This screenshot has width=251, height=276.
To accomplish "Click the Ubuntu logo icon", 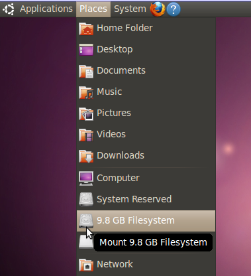I will (x=9, y=9).
